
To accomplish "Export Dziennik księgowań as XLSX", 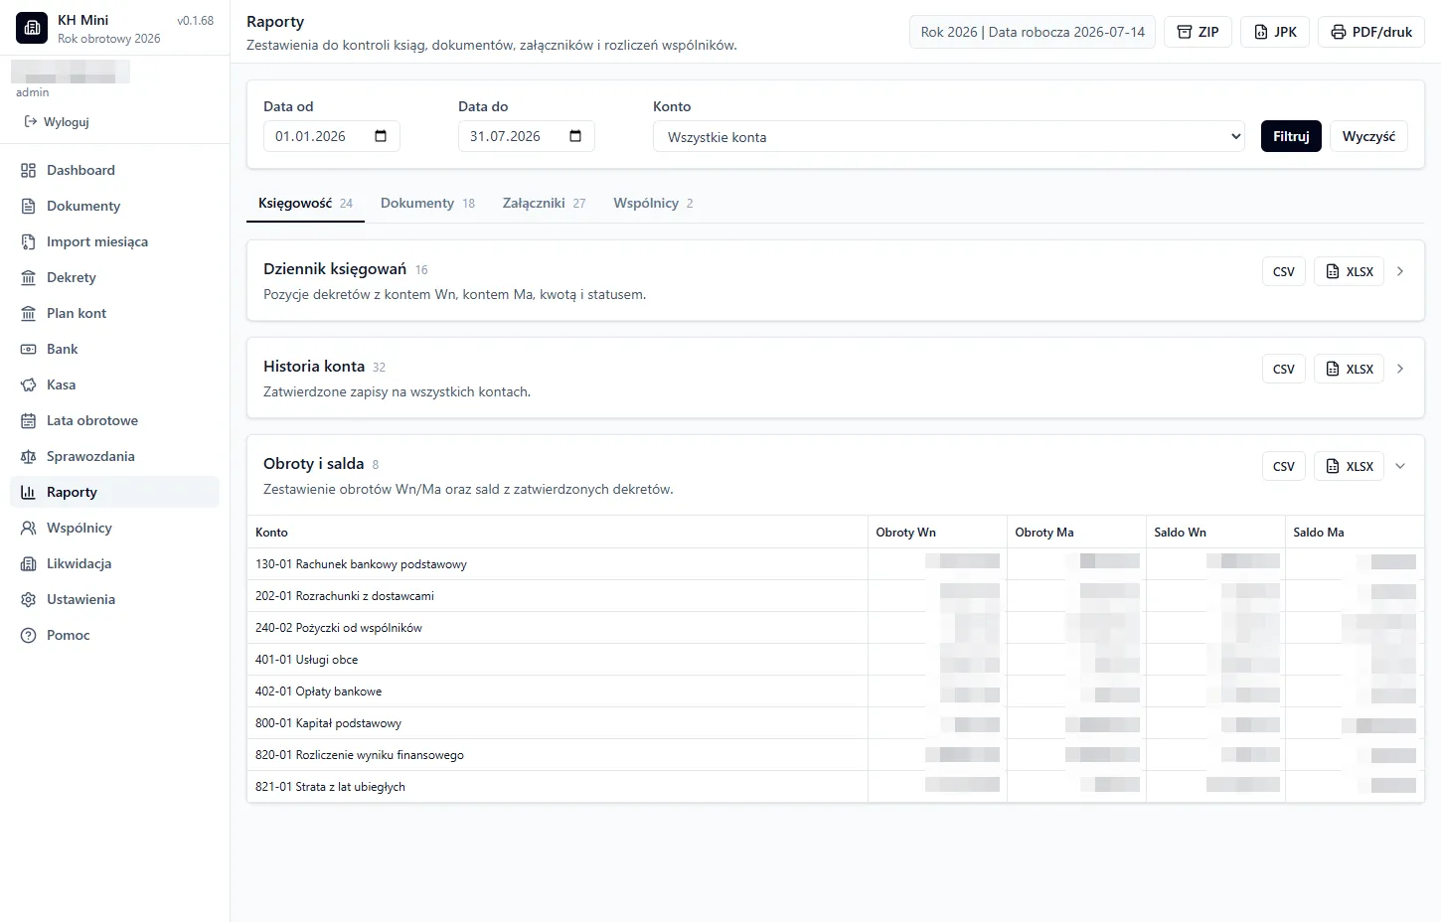I will tap(1349, 271).
